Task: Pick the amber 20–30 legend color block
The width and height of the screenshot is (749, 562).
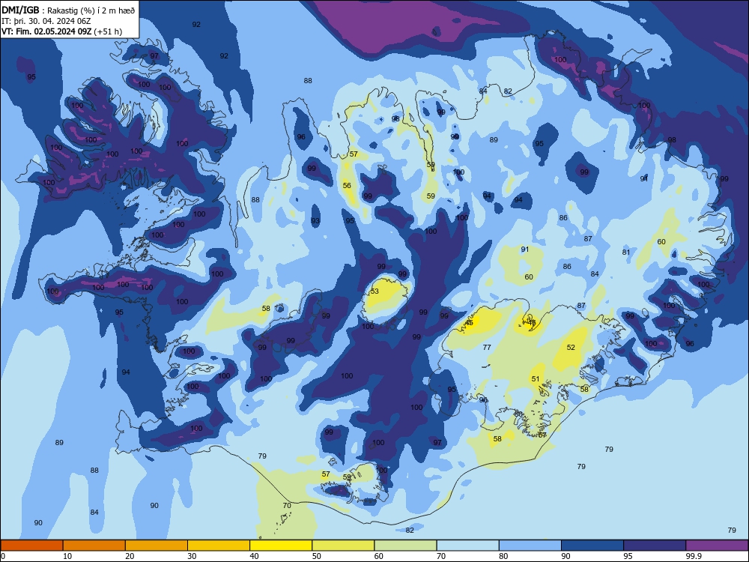Action: tap(157, 546)
